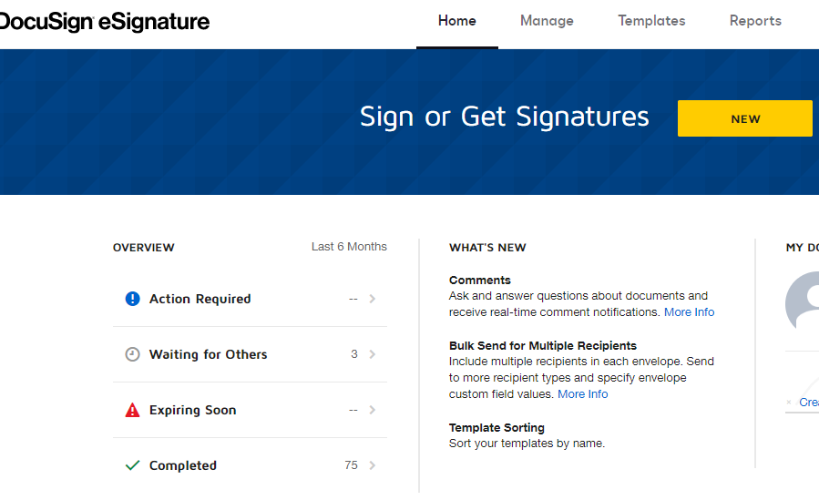Viewport: 819px width, 500px height.
Task: Dismiss the item with the small x icon
Action: 789,402
